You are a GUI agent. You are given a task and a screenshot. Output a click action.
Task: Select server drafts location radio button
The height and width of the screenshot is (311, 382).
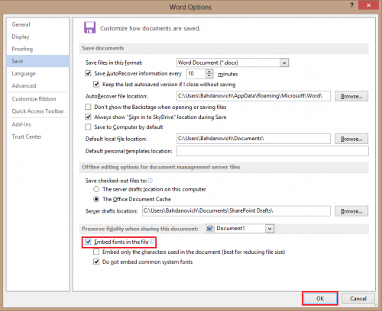[x=96, y=189]
